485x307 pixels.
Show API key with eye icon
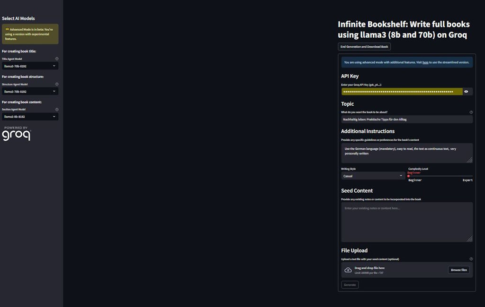point(466,92)
